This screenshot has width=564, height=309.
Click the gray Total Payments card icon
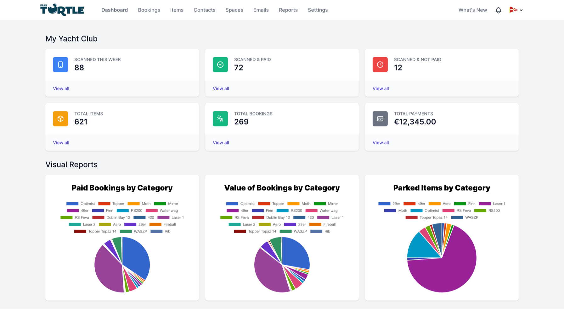click(x=380, y=119)
